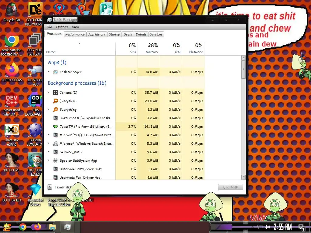The width and height of the screenshot is (311, 233).
Task: Open the Options menu
Action: click(x=62, y=27)
